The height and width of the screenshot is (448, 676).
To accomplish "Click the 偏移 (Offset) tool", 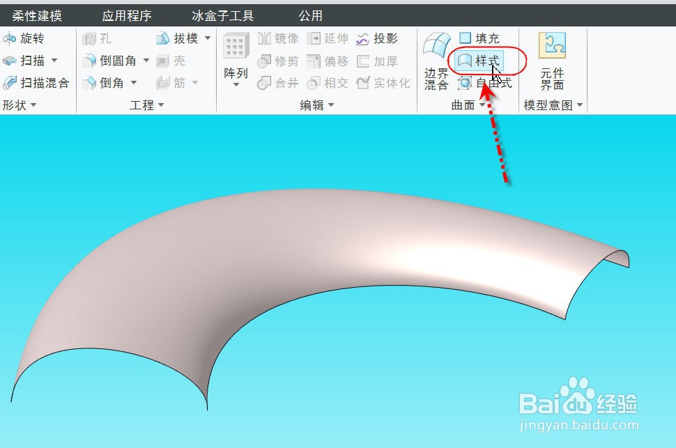I will (x=328, y=61).
